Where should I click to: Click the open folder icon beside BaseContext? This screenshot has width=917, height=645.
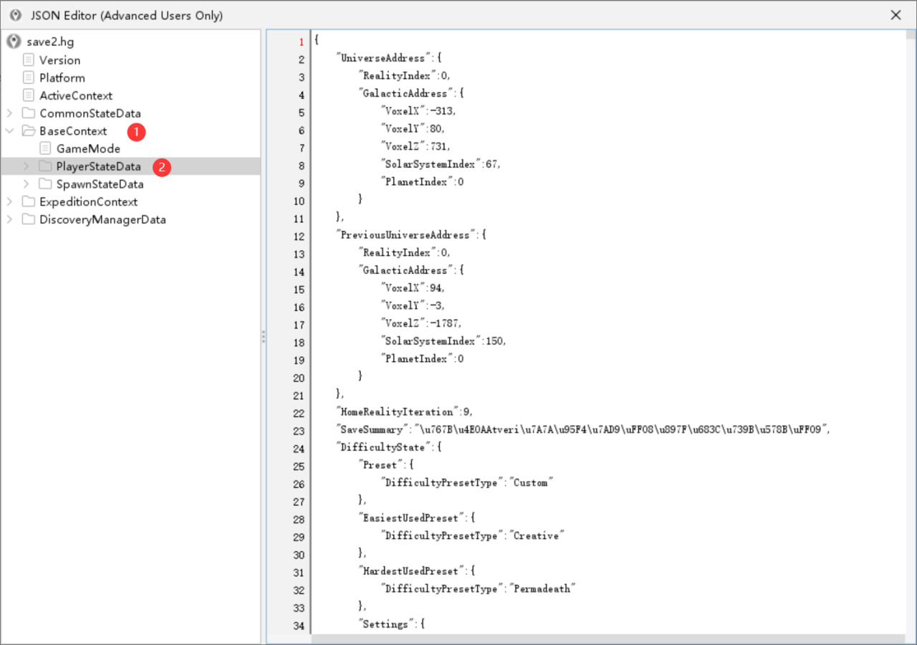click(29, 130)
